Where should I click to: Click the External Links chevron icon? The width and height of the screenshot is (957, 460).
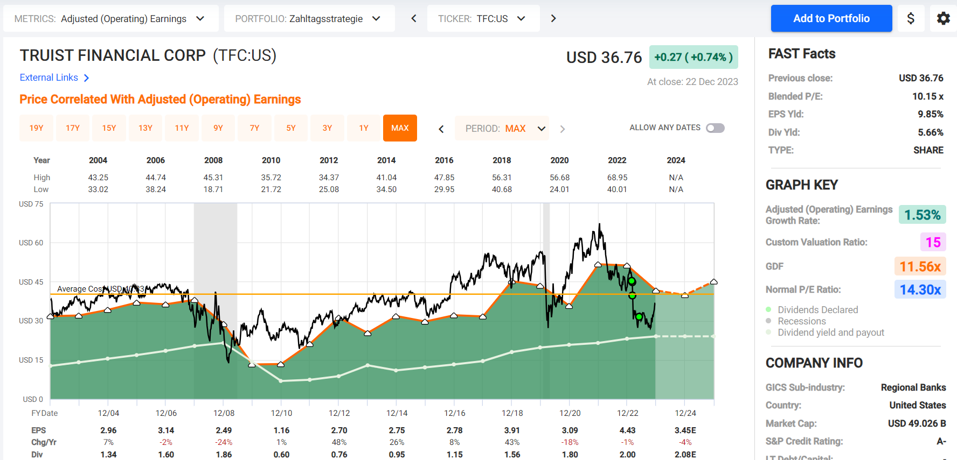(86, 78)
